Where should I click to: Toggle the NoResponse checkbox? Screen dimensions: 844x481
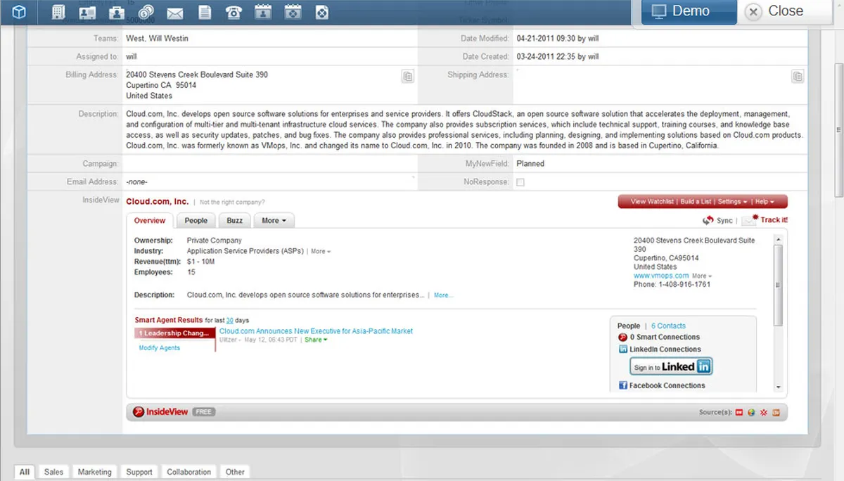[520, 182]
